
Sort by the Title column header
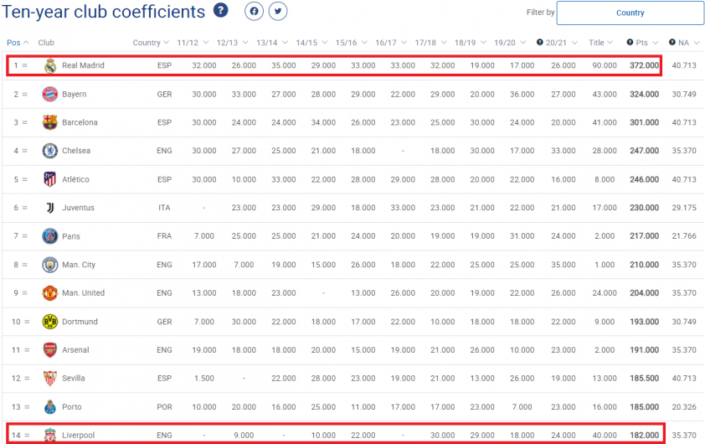coord(600,42)
